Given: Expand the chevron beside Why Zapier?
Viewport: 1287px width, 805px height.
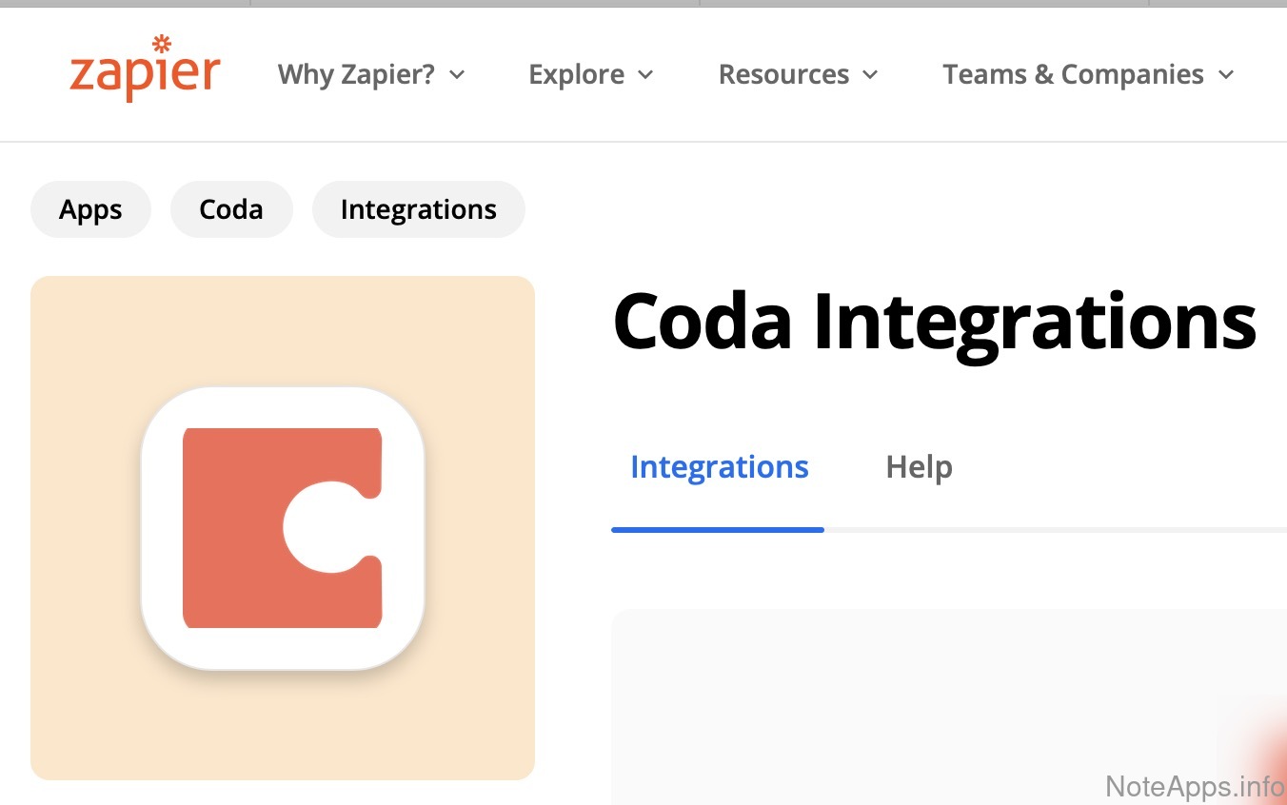Looking at the screenshot, I should tap(457, 75).
